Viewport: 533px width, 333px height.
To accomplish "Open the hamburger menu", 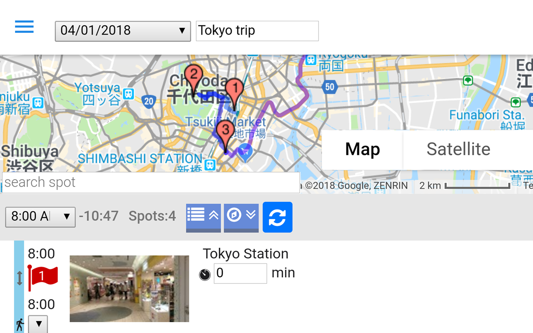I will point(24,27).
